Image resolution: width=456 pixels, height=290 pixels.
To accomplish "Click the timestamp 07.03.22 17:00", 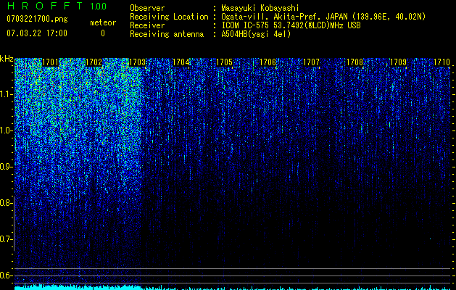I will 37,33.
